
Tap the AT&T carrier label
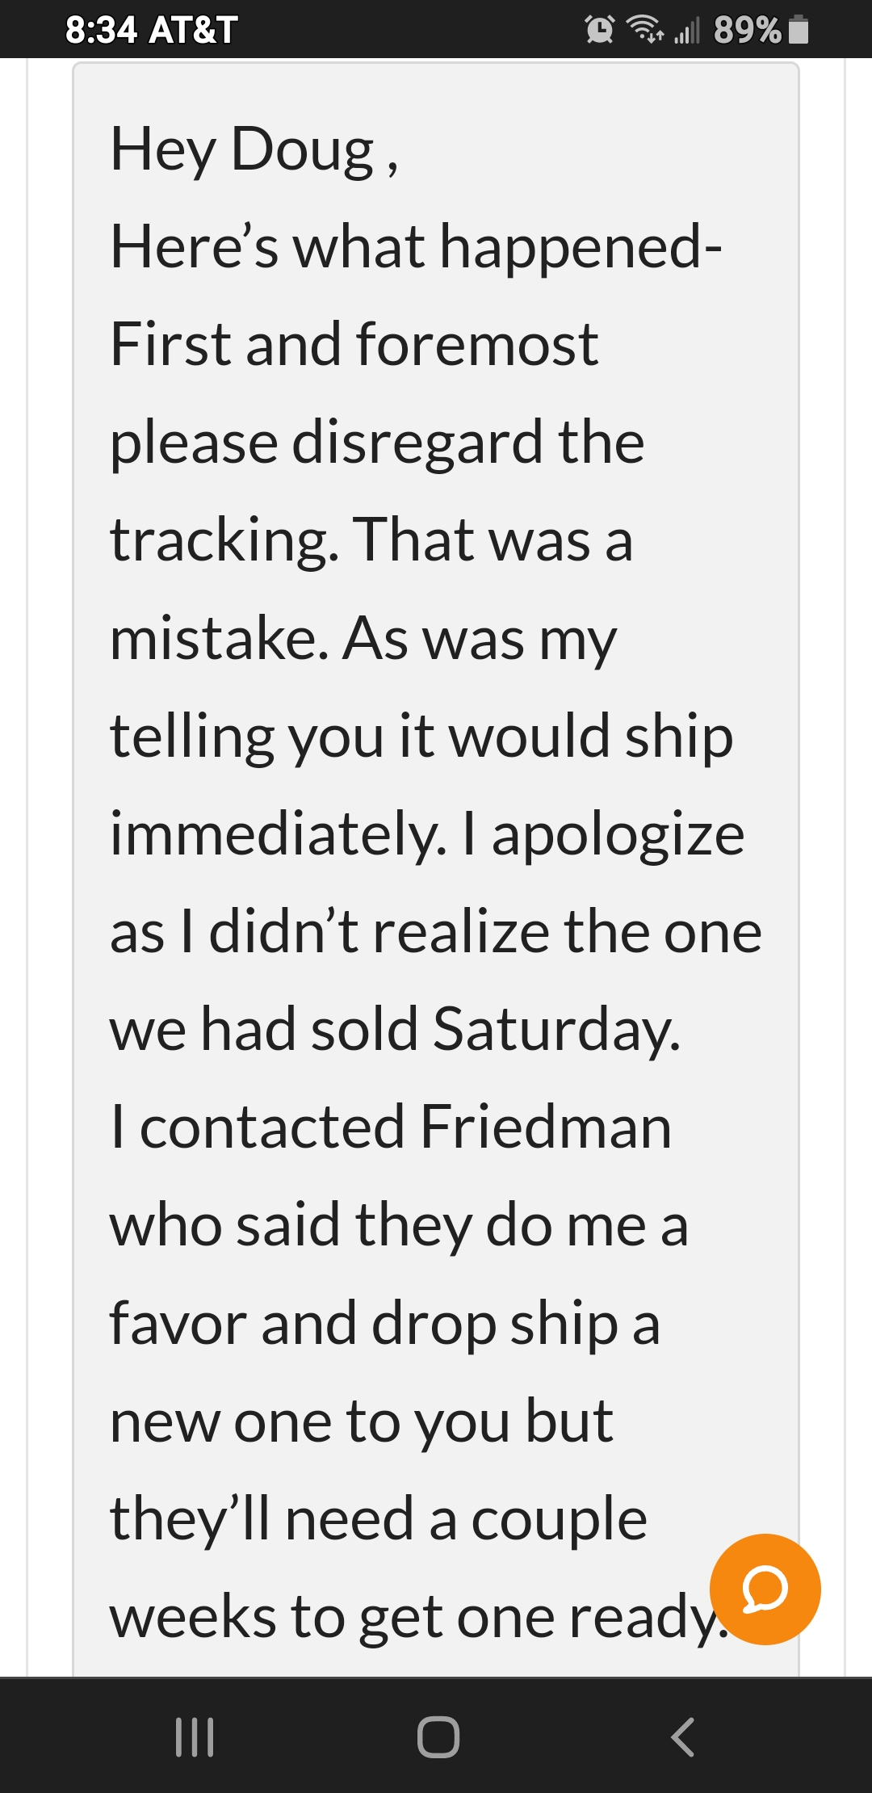194,30
